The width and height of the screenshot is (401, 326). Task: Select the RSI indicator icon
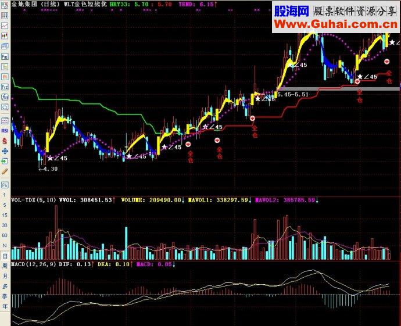[5, 131]
